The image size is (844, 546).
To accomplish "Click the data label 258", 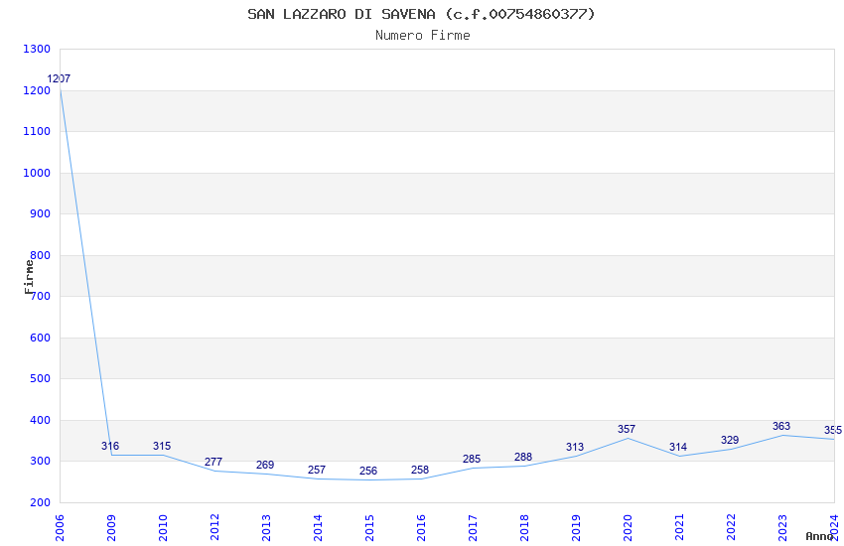I will coord(420,471).
